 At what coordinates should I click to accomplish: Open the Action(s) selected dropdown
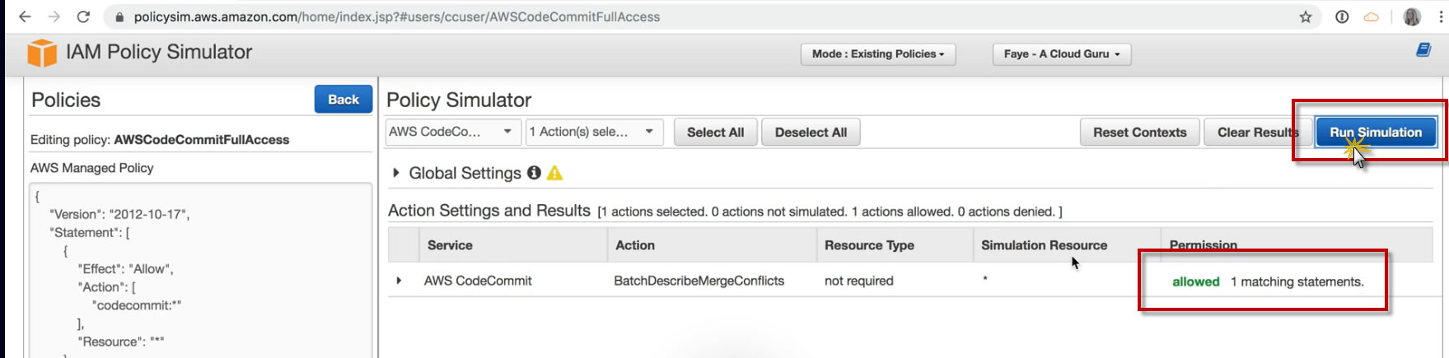tap(593, 132)
